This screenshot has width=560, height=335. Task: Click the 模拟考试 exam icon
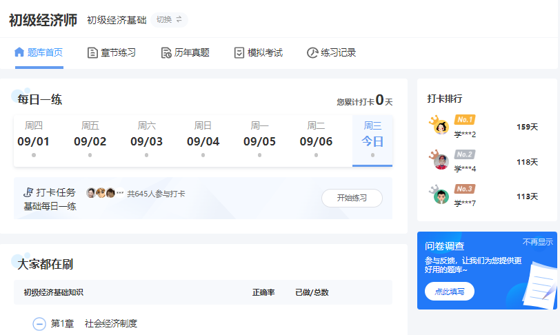point(239,52)
